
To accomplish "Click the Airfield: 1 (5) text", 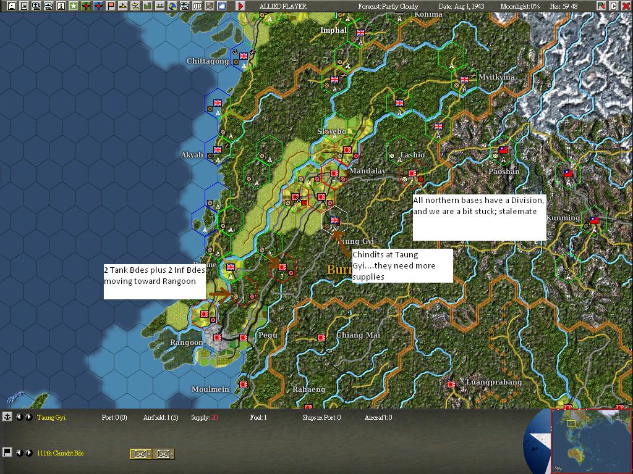I will pyautogui.click(x=161, y=417).
